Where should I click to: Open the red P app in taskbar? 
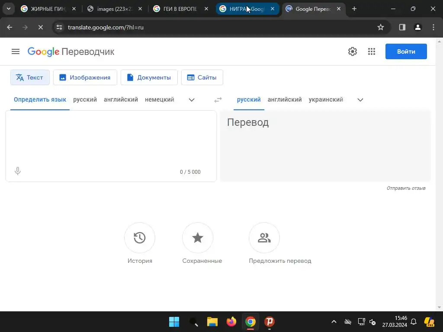coord(269,322)
